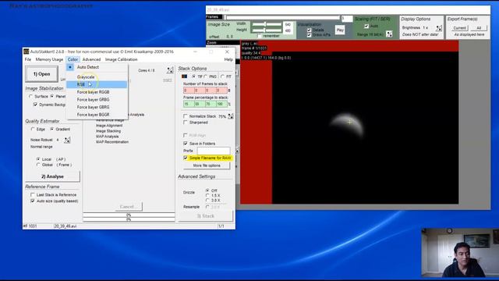
Task: Click the Noise Robust adjustment icon
Action: 67,140
